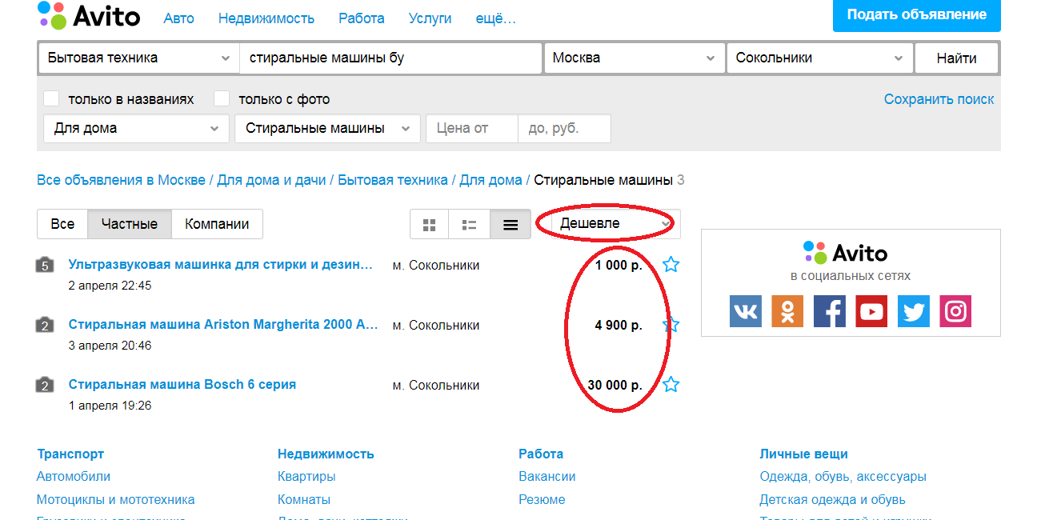Favorite the 30 000 р. listing star

671,385
